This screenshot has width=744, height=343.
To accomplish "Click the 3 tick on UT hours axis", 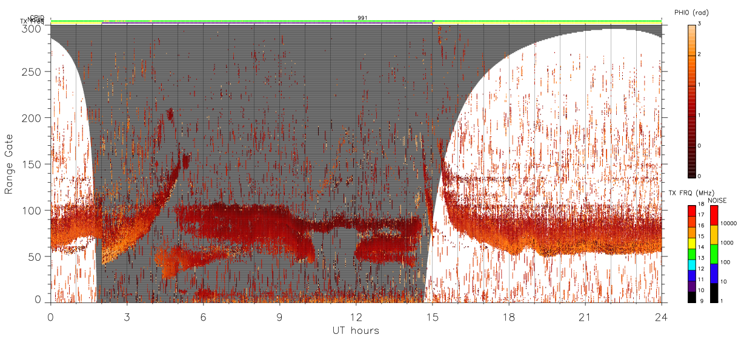I will point(127,317).
